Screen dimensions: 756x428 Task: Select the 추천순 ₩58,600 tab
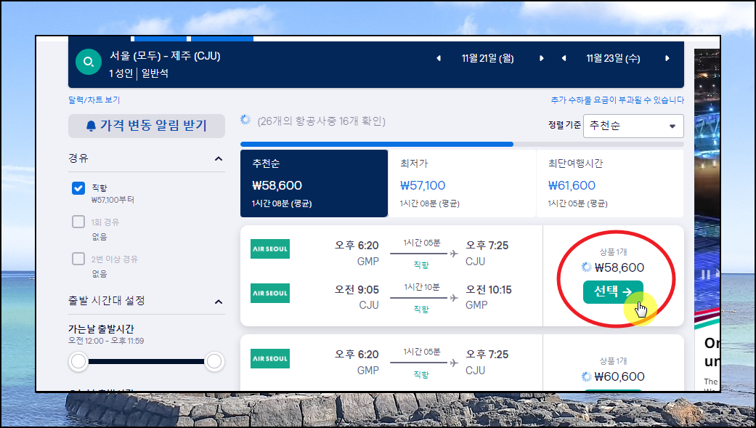[314, 183]
